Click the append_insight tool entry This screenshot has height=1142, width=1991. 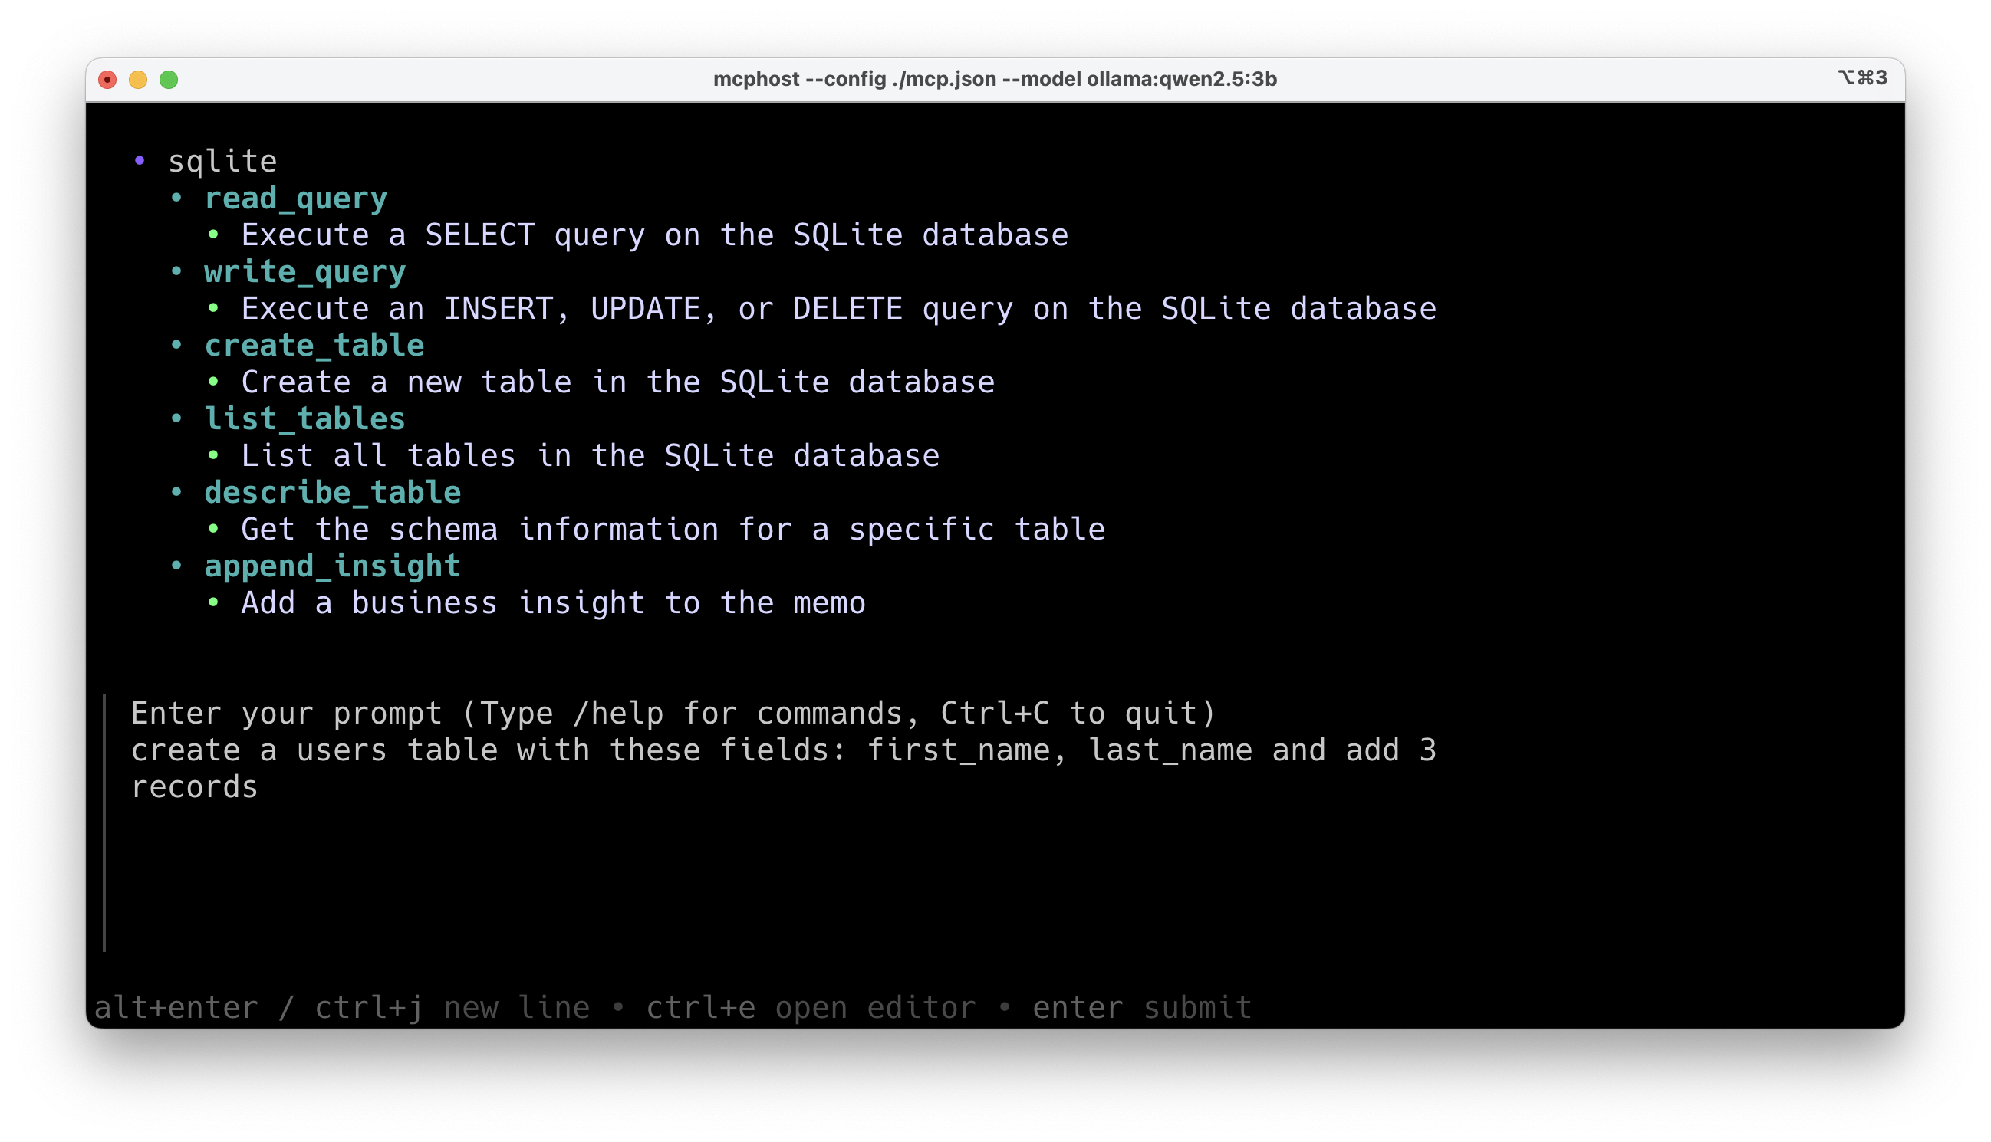[332, 566]
